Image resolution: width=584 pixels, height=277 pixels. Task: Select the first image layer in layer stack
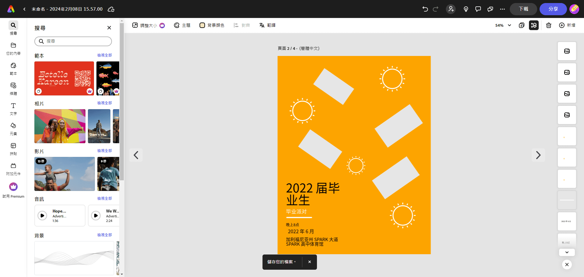click(567, 51)
